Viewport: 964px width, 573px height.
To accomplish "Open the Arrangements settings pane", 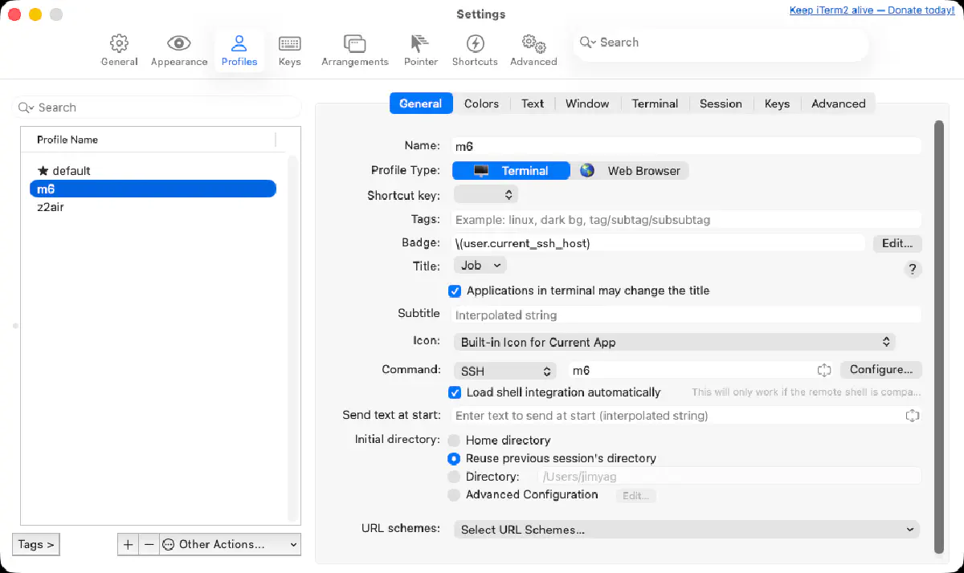I will coord(354,50).
